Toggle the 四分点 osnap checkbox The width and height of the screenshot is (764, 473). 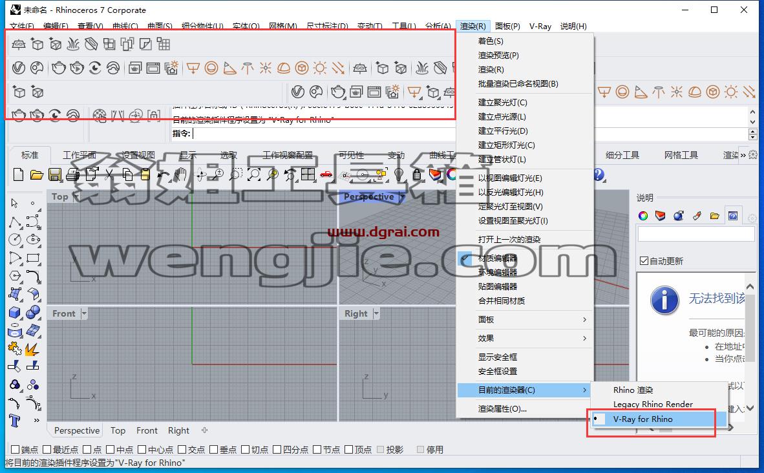pos(277,450)
